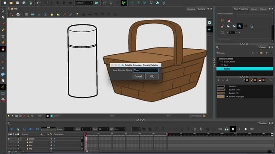Select the Timeline panel tab
This screenshot has height=154, width=275.
pyautogui.click(x=263, y=123)
